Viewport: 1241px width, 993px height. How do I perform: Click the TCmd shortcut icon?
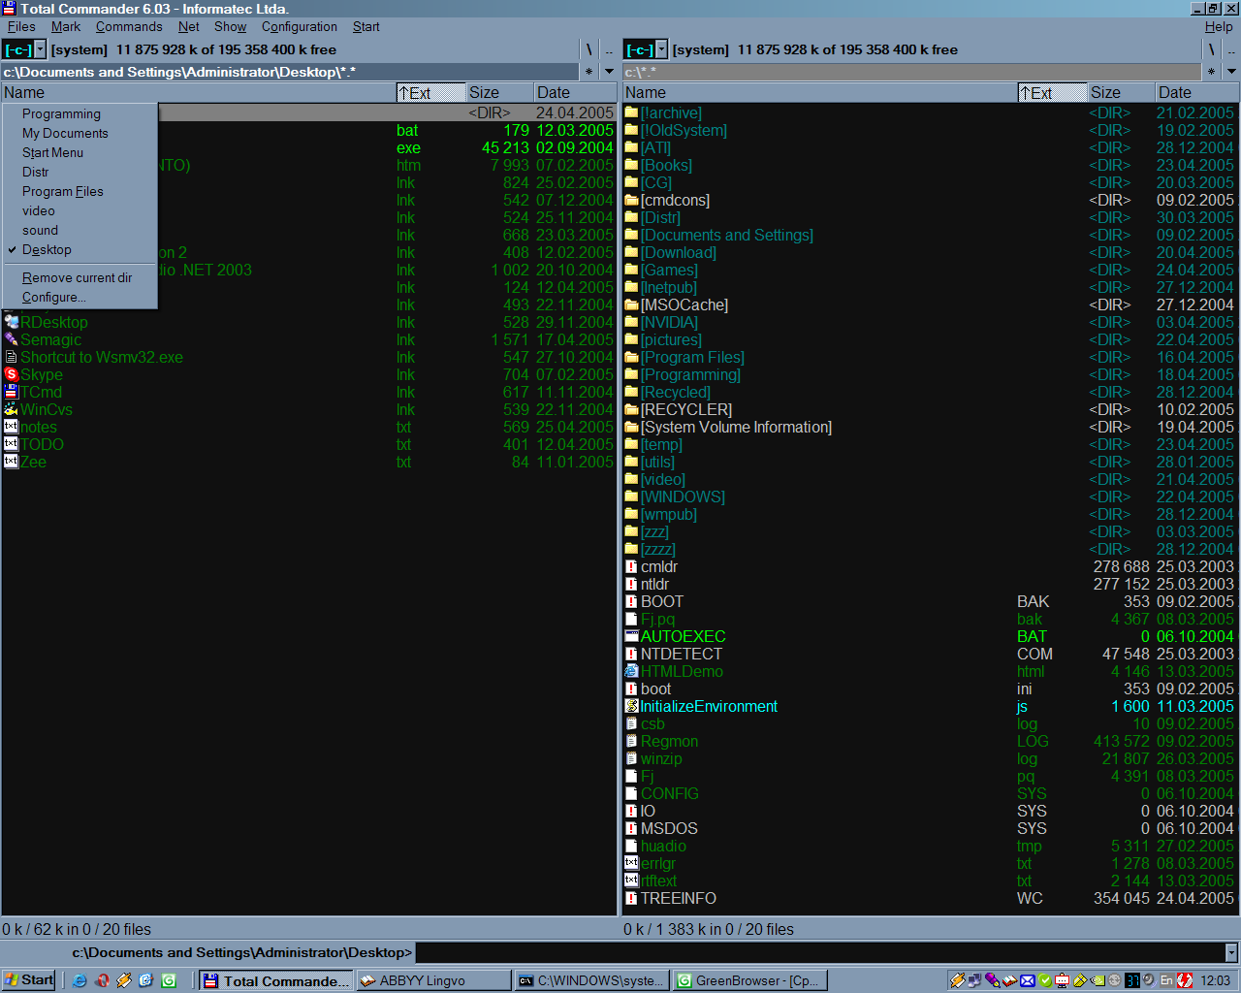point(12,393)
